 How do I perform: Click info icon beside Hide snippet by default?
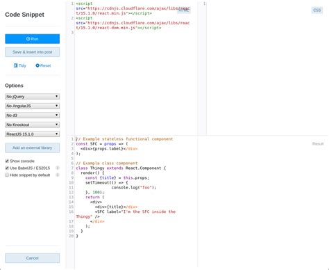point(58,175)
